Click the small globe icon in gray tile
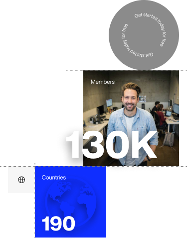 (x=21, y=180)
